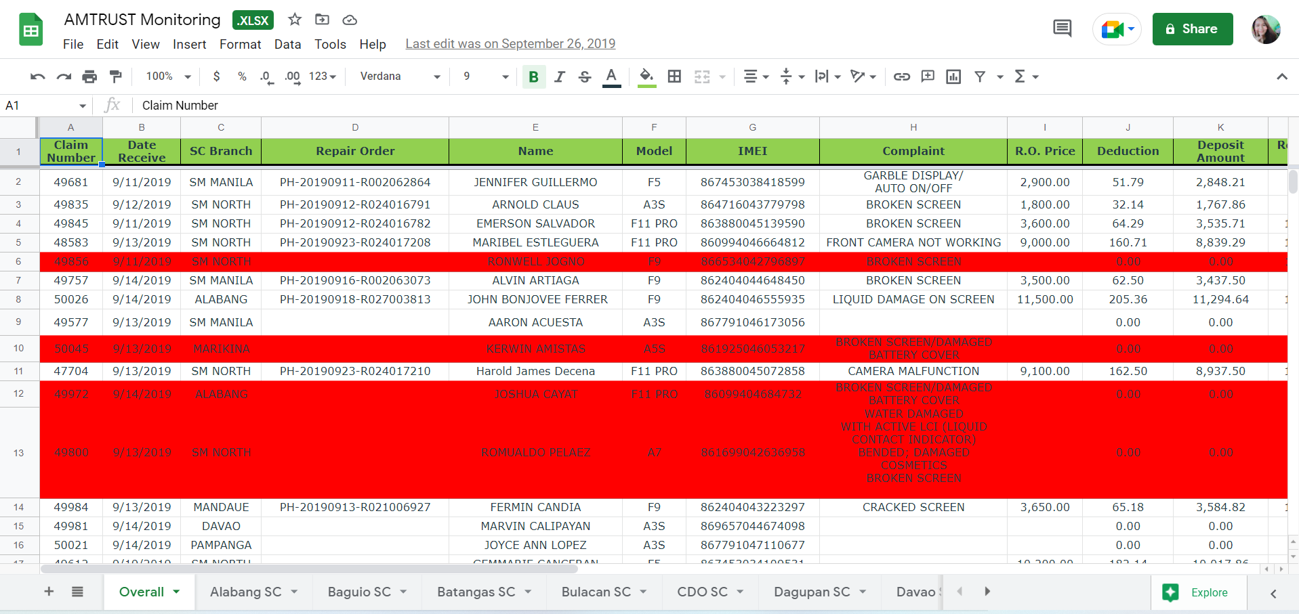This screenshot has height=614, width=1299.
Task: Toggle strikethrough formatting
Action: pos(585,76)
